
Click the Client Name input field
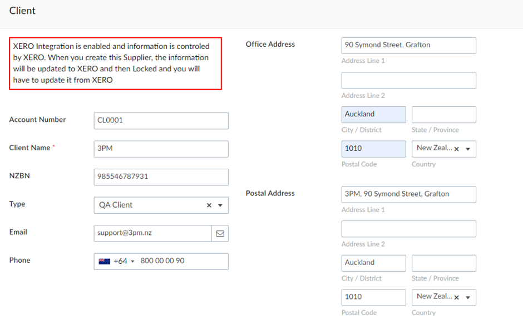click(x=161, y=149)
